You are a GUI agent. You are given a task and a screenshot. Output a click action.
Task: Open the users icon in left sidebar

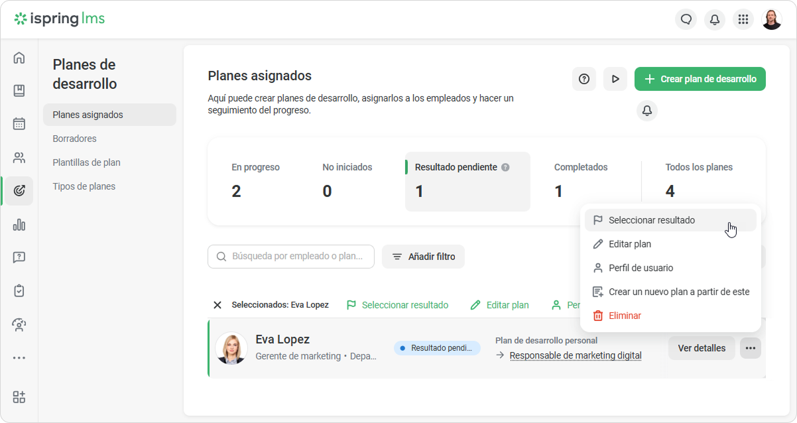point(19,158)
